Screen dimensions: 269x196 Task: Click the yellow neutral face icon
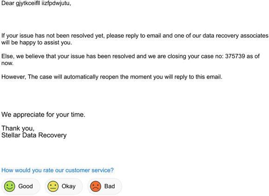(x=53, y=186)
